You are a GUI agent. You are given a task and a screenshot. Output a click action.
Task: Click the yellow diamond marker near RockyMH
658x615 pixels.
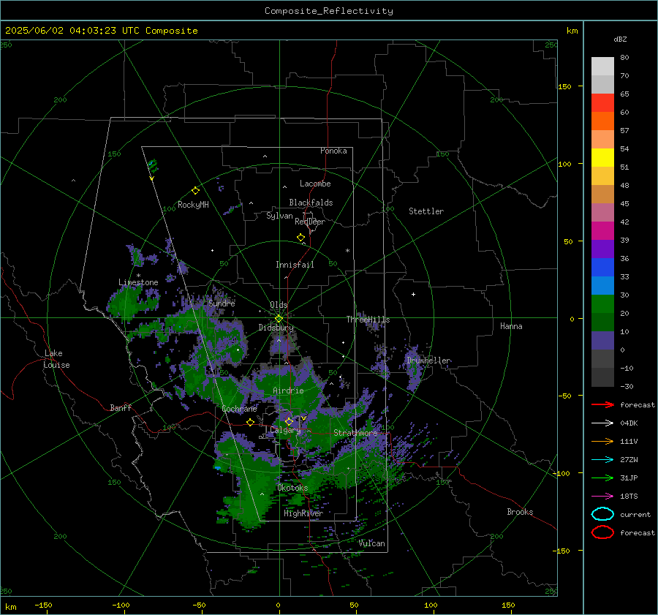click(x=195, y=191)
